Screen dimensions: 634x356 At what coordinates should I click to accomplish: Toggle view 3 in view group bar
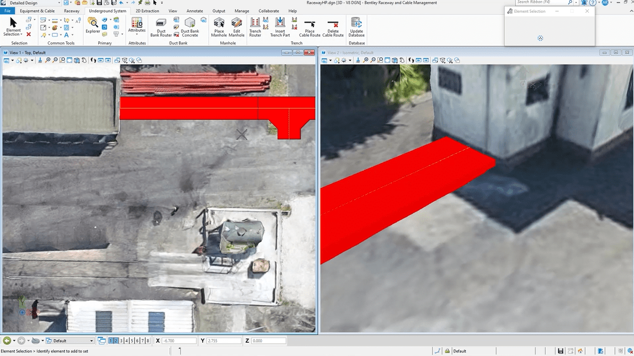122,341
